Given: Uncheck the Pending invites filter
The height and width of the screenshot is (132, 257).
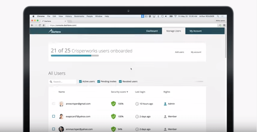Looking at the screenshot, I should coord(99,81).
